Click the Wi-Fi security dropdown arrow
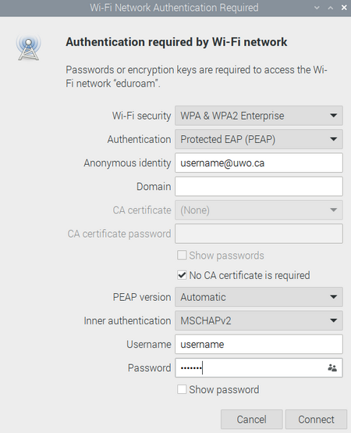Viewport: 351px width, 433px height. pyautogui.click(x=334, y=116)
